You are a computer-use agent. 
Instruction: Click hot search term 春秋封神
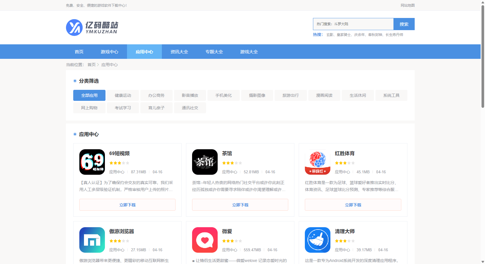click(x=375, y=34)
